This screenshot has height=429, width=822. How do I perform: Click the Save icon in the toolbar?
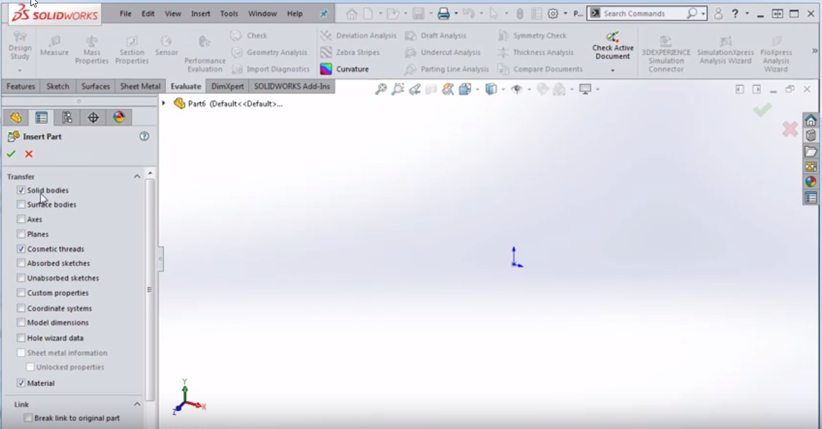418,14
